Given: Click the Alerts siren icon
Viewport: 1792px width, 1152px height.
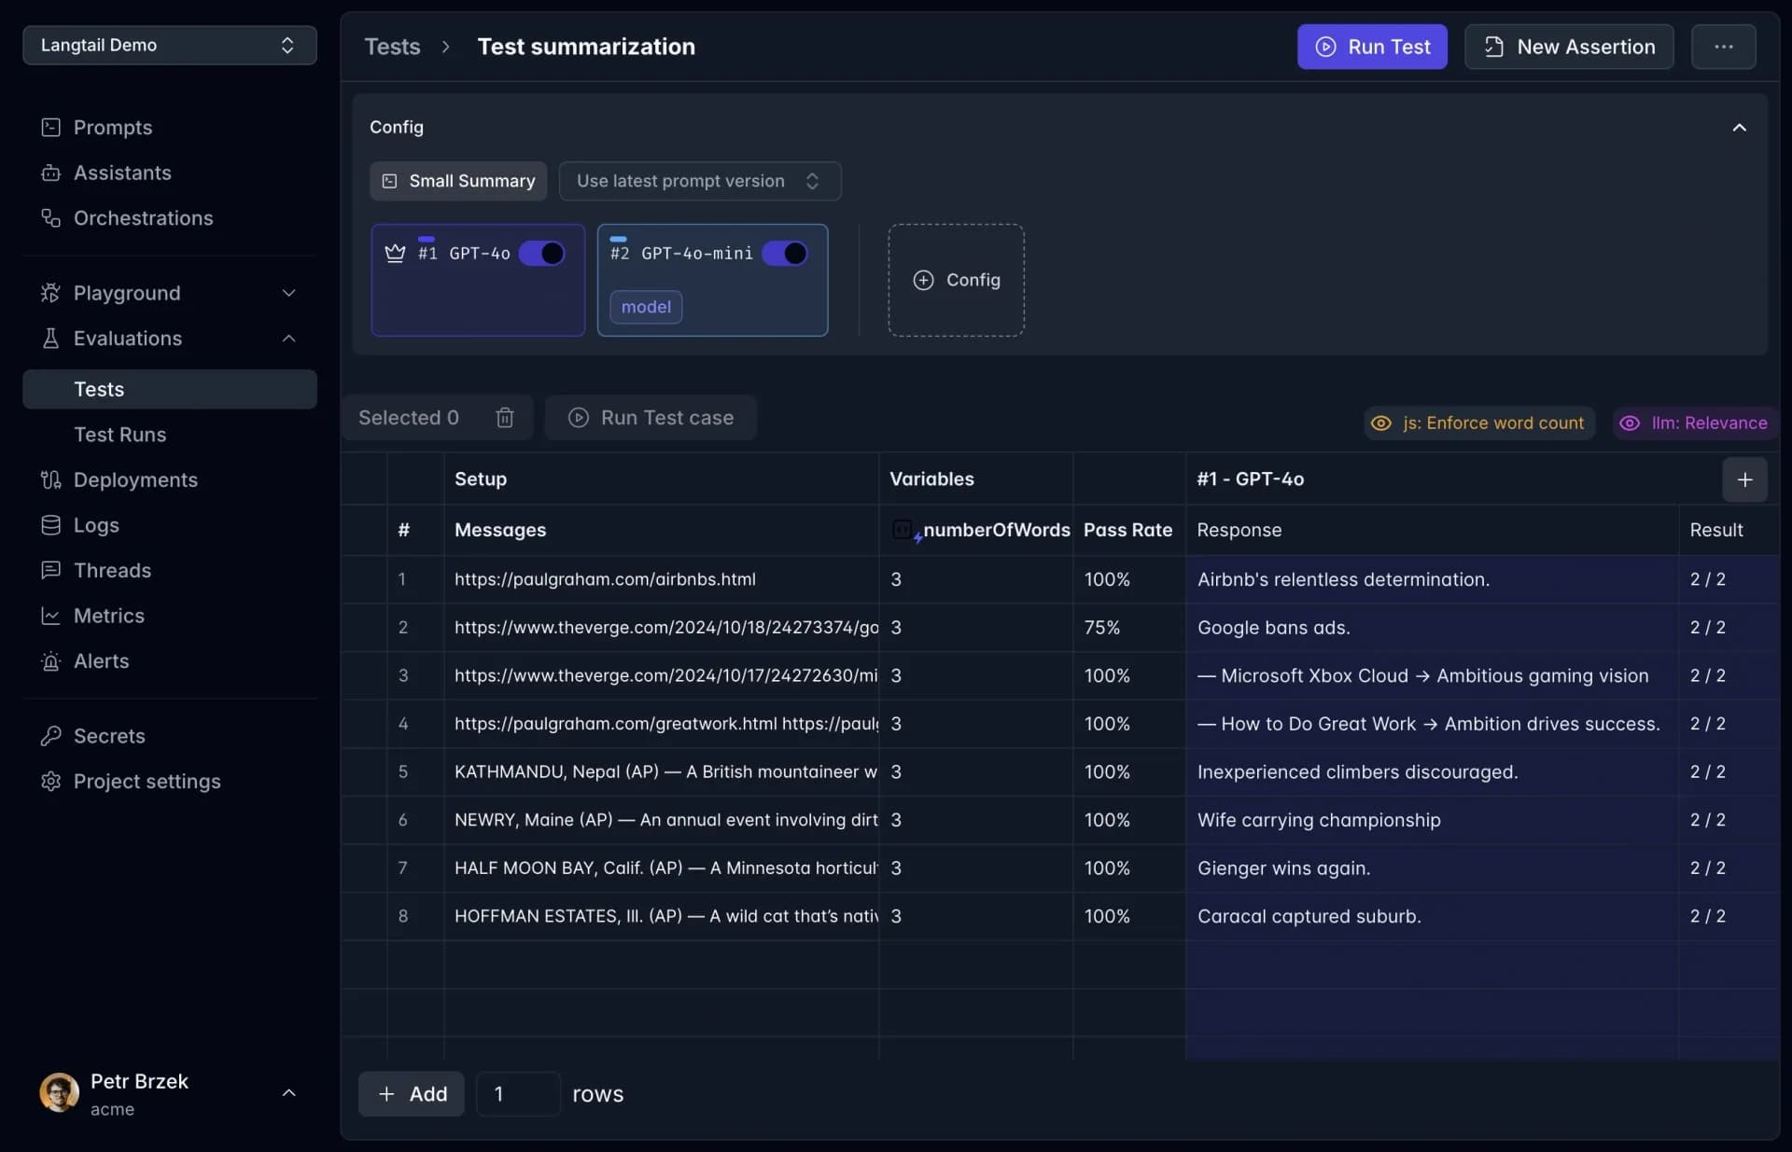Looking at the screenshot, I should (x=50, y=661).
